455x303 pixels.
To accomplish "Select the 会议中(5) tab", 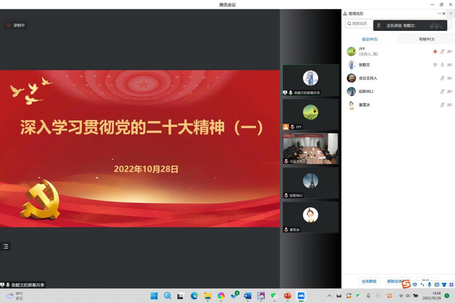I will 369,39.
